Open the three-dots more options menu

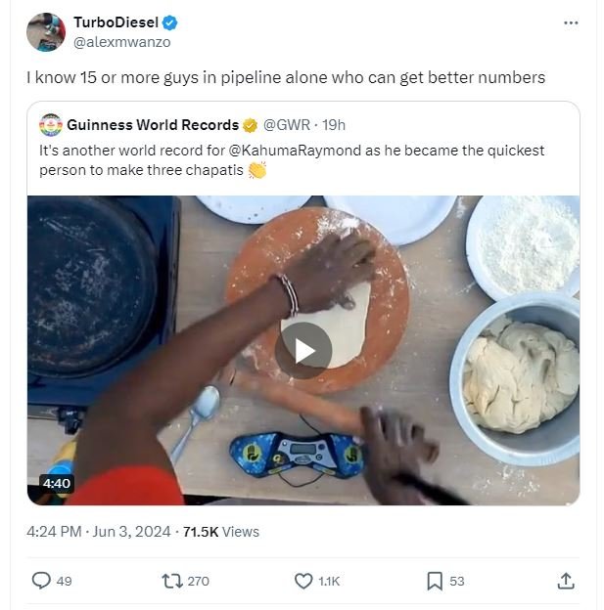coord(571,22)
